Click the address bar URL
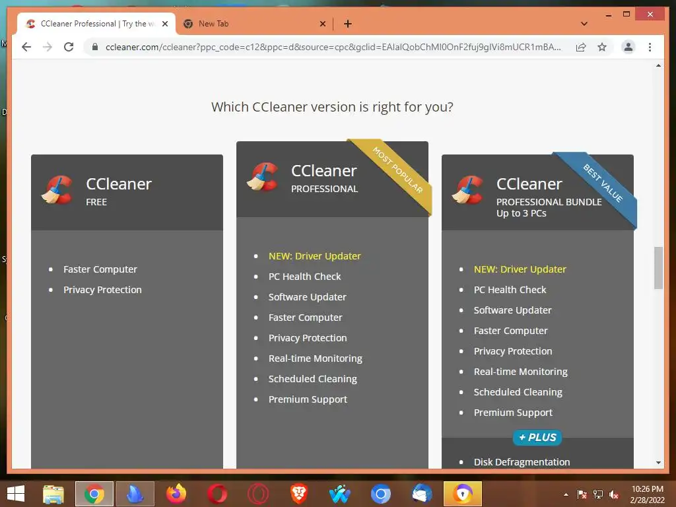 tap(333, 47)
